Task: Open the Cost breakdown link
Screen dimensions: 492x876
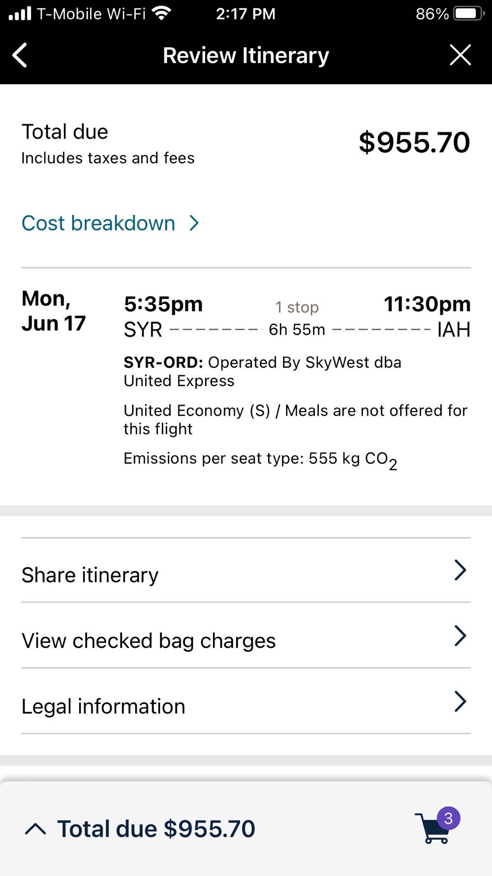Action: click(x=98, y=223)
